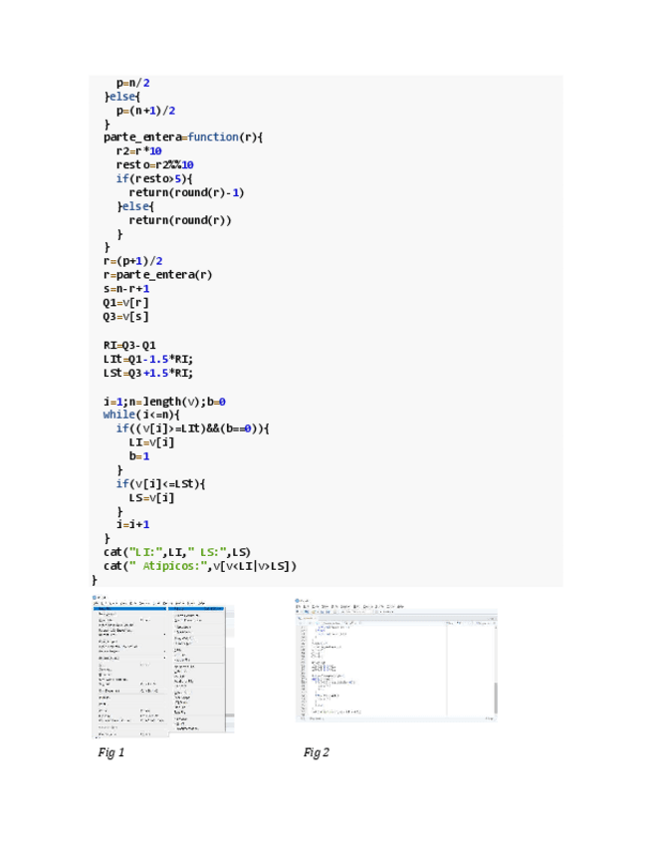Click the line "i=1;n=length(v);b=0"
This screenshot has height=845, width=652.
pos(164,401)
